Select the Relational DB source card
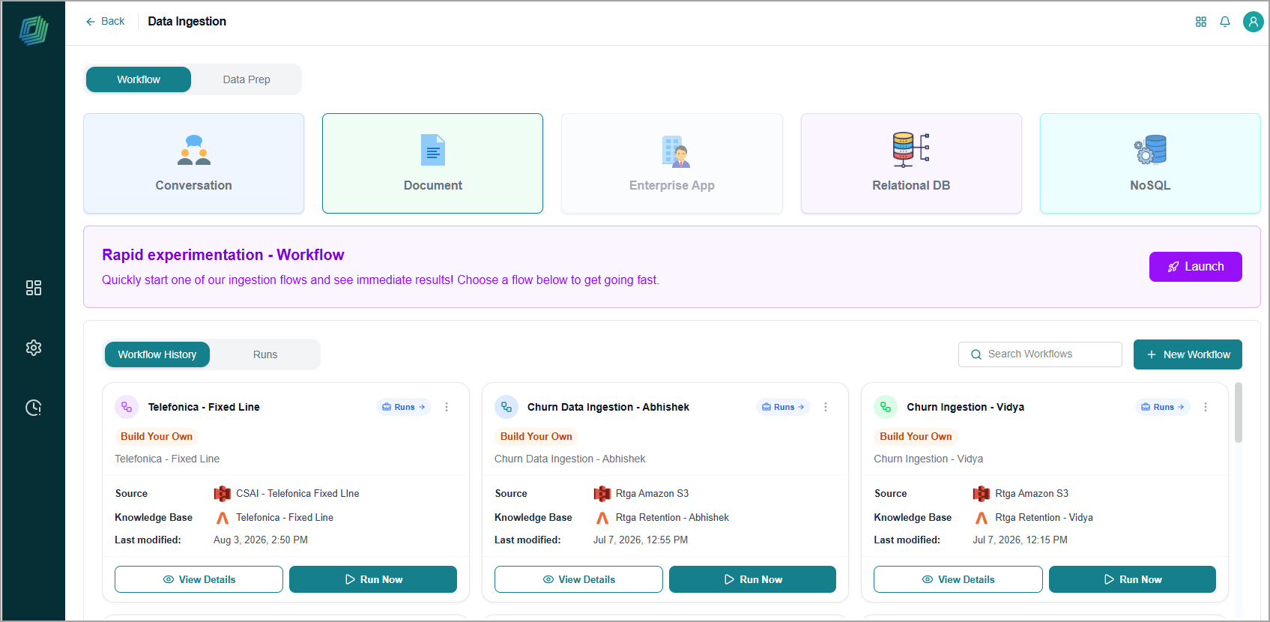Screen dimensions: 1270x622 coord(911,163)
